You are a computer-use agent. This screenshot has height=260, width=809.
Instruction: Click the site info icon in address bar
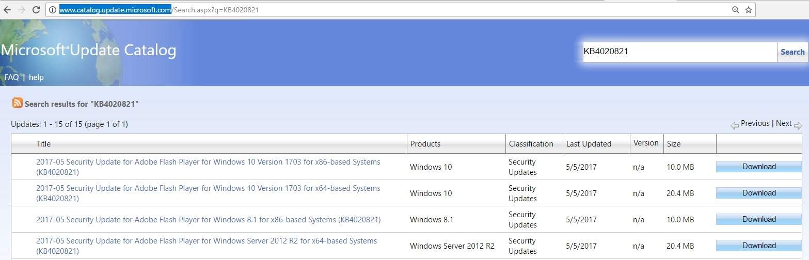coord(52,9)
